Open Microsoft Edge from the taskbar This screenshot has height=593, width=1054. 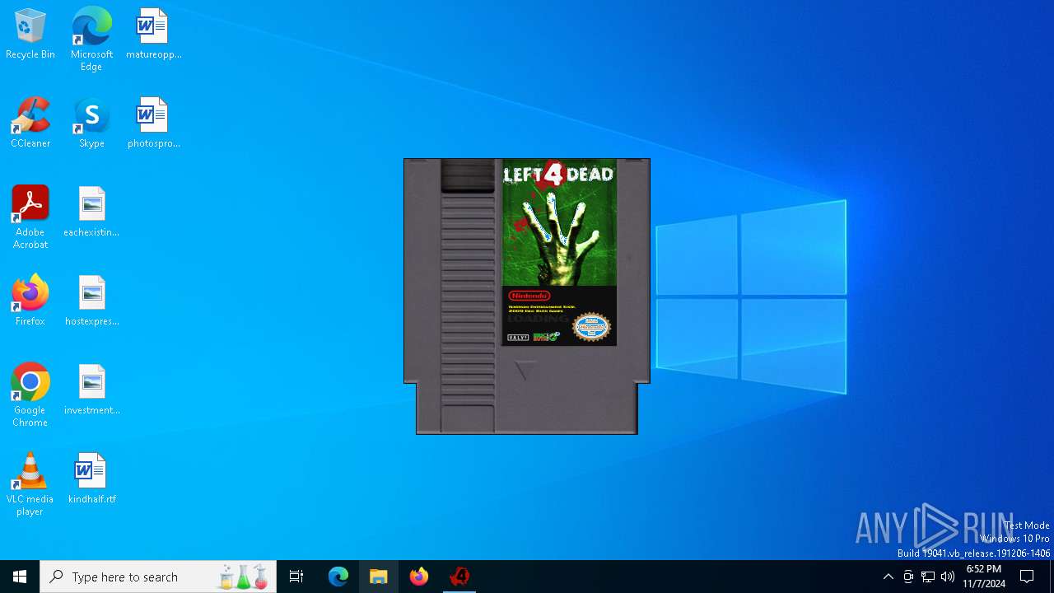(338, 577)
